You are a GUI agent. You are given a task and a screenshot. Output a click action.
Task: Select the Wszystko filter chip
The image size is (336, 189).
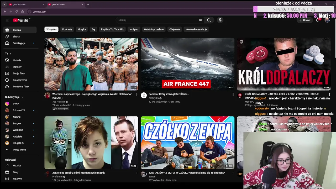(51, 29)
